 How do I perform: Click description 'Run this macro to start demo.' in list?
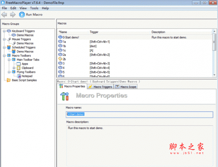[169, 37]
